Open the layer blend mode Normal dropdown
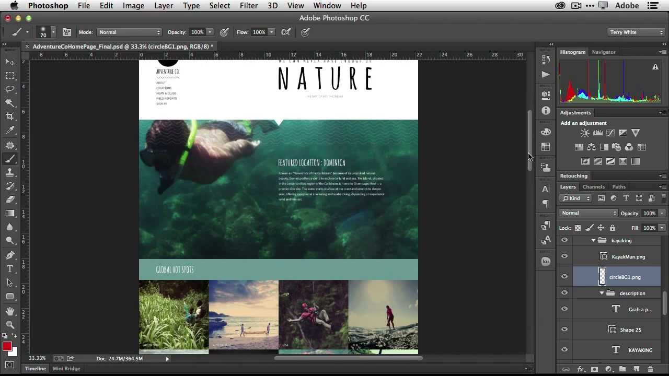669x376 pixels. click(x=589, y=213)
